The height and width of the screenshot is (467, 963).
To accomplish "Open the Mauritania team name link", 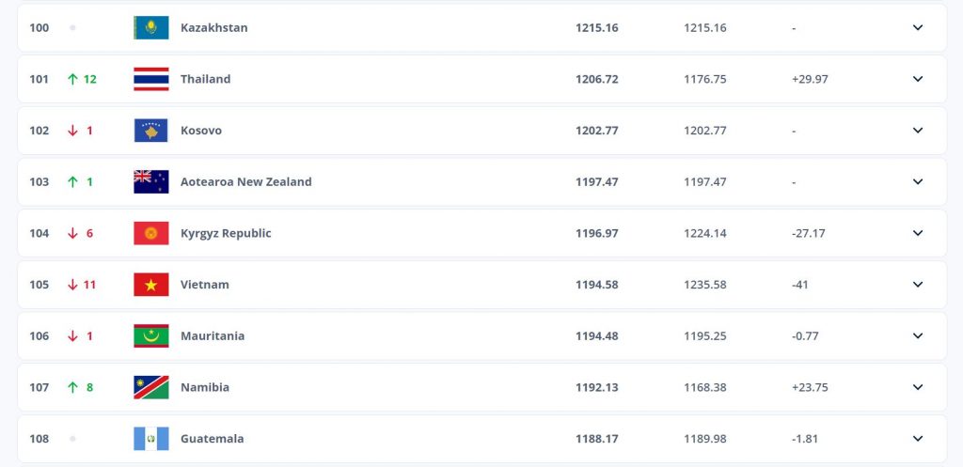I will [x=213, y=335].
